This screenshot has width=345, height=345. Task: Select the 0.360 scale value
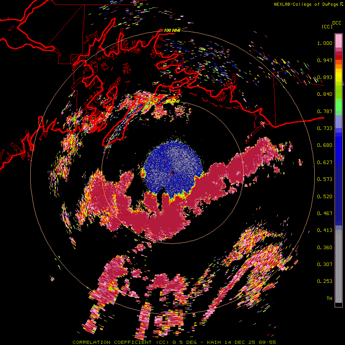(325, 248)
